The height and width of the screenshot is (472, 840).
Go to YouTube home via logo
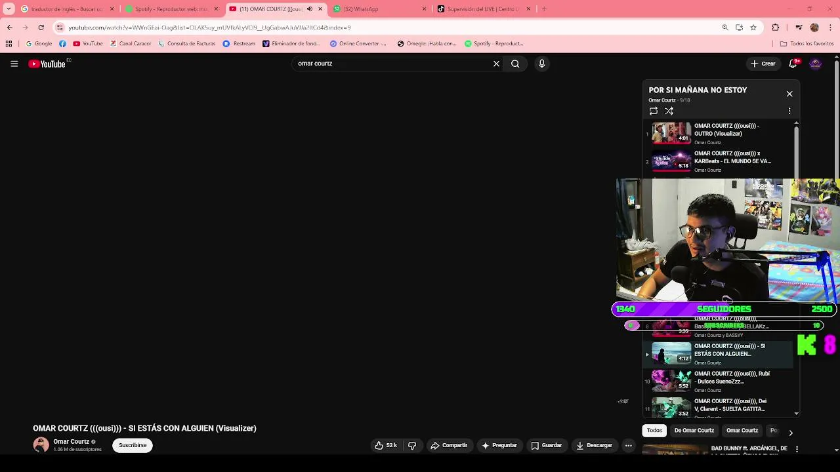[x=47, y=64]
